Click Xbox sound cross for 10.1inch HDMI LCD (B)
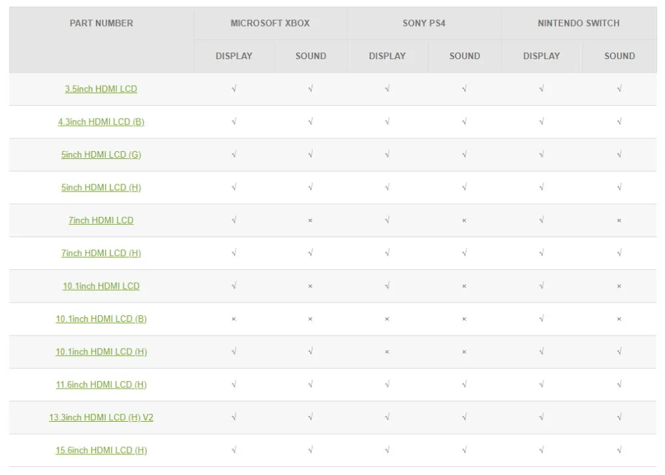Image resolution: width=665 pixels, height=475 pixels. 311,319
